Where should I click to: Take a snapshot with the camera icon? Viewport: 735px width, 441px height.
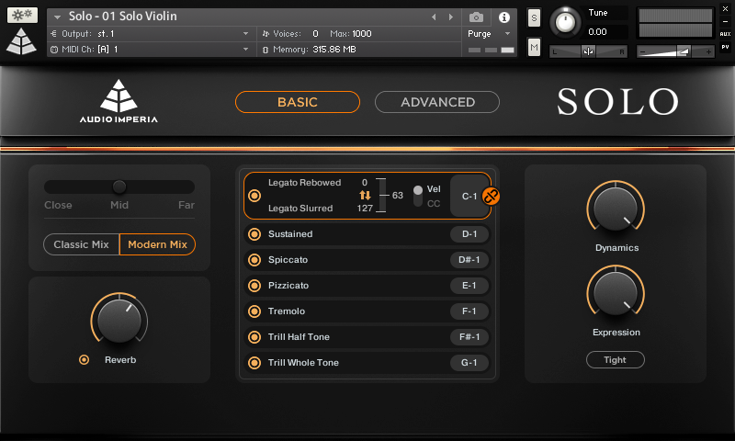476,17
